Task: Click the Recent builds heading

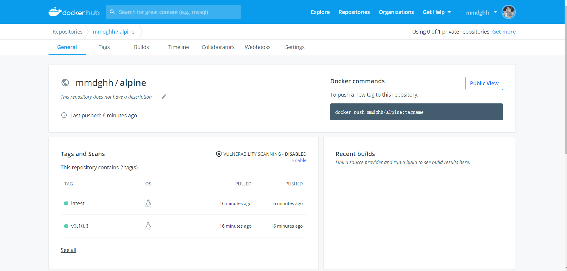Action: 355,154
